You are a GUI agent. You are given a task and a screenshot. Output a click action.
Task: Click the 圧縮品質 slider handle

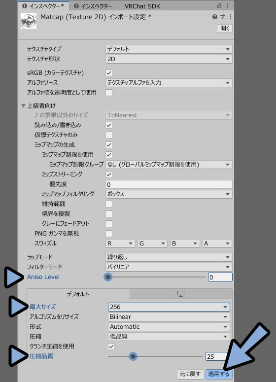133,356
